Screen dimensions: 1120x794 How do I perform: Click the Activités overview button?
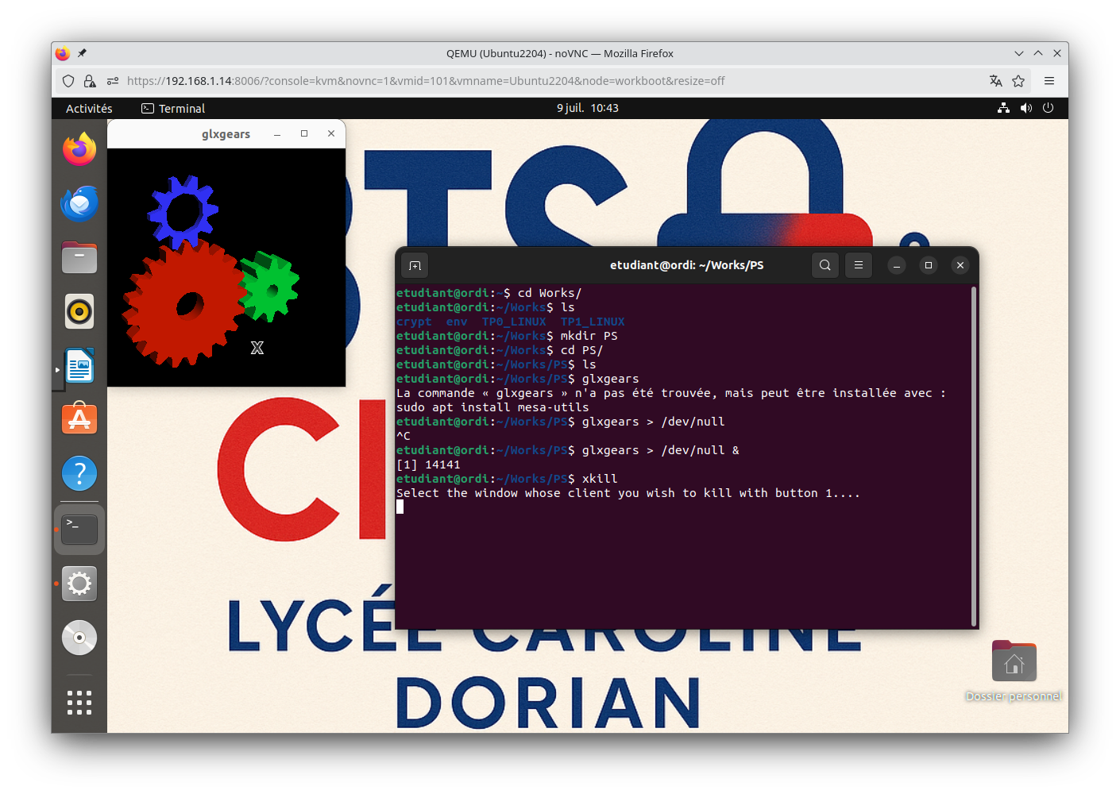(89, 108)
